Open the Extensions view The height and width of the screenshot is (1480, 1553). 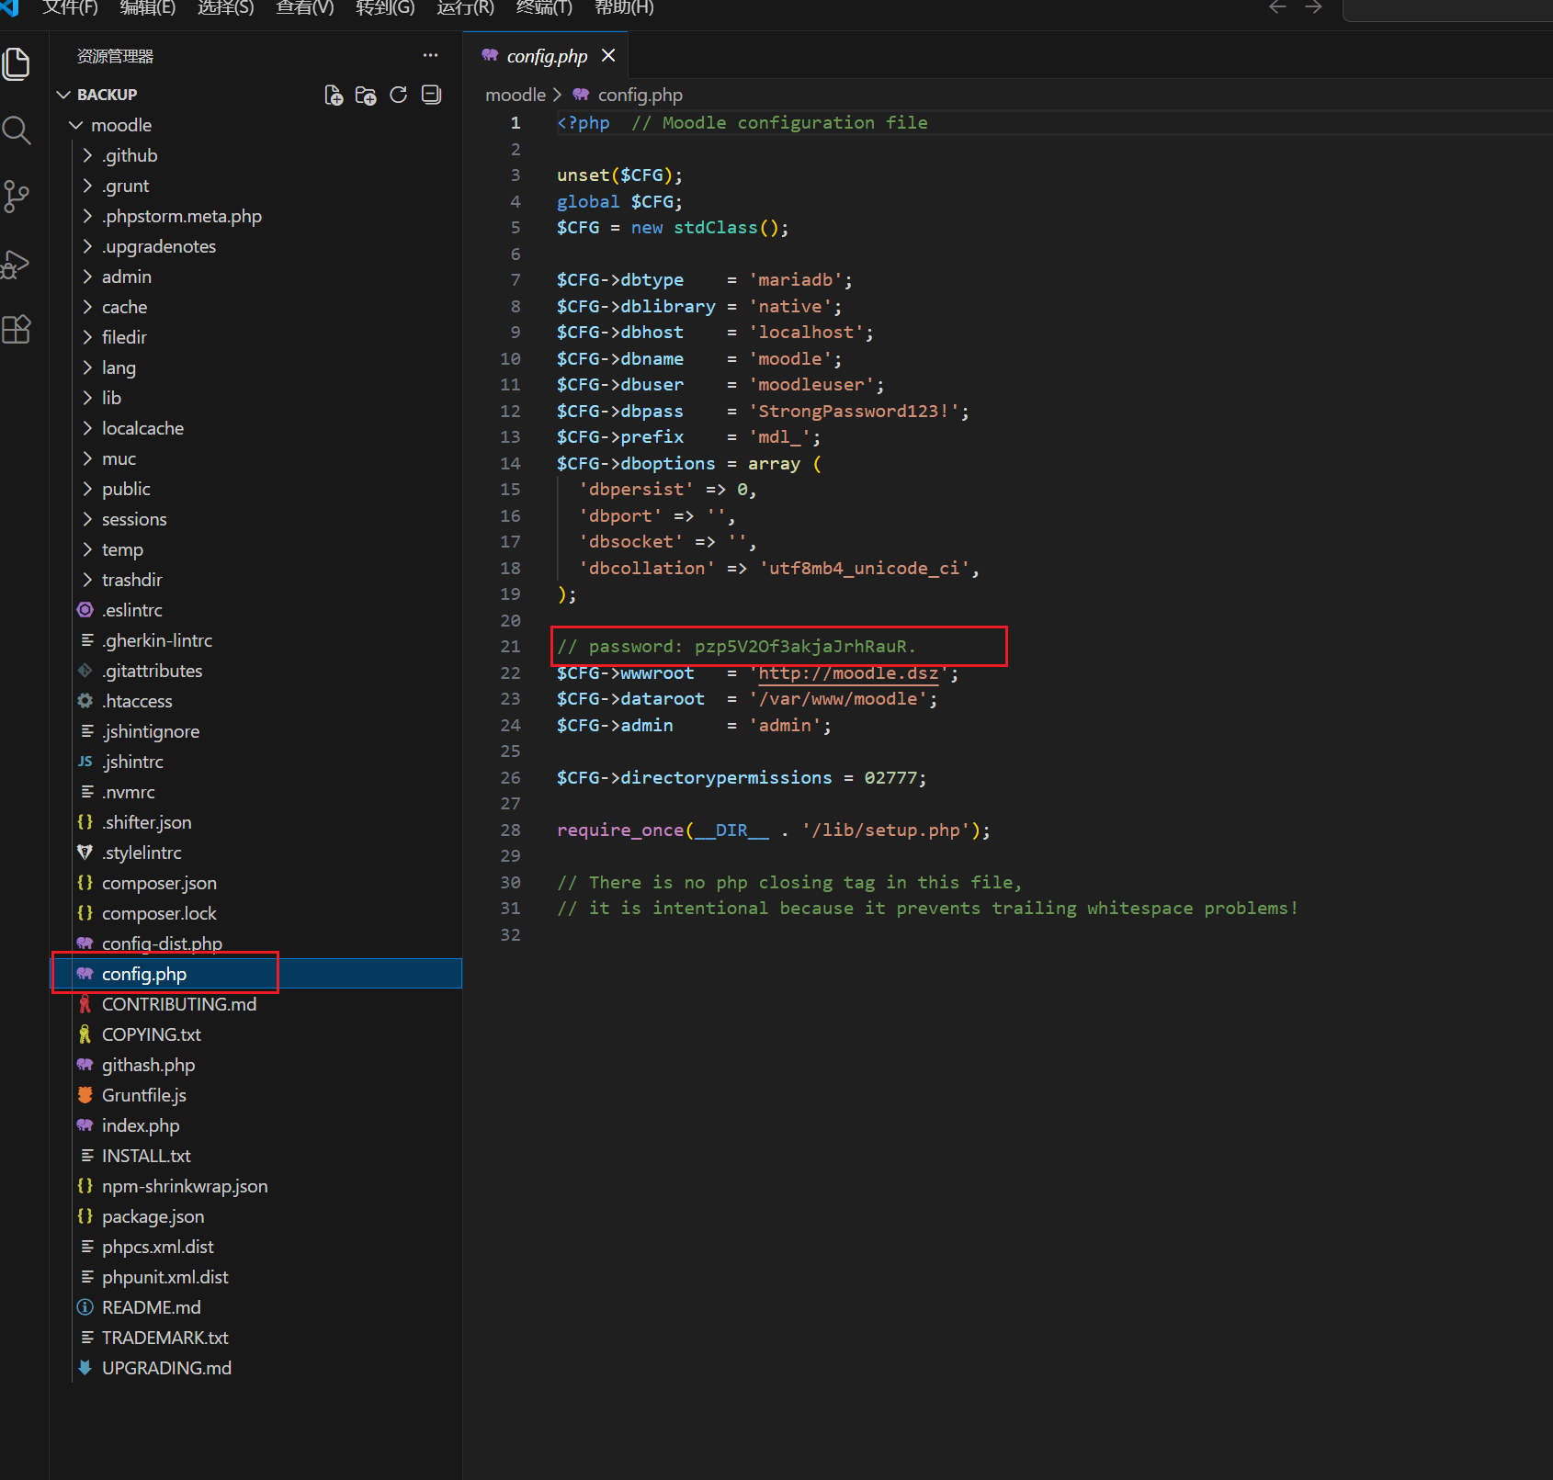(17, 329)
